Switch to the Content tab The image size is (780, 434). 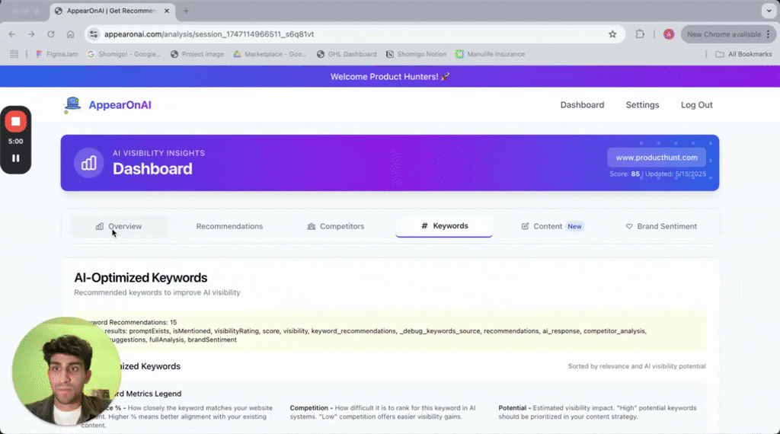pyautogui.click(x=552, y=226)
